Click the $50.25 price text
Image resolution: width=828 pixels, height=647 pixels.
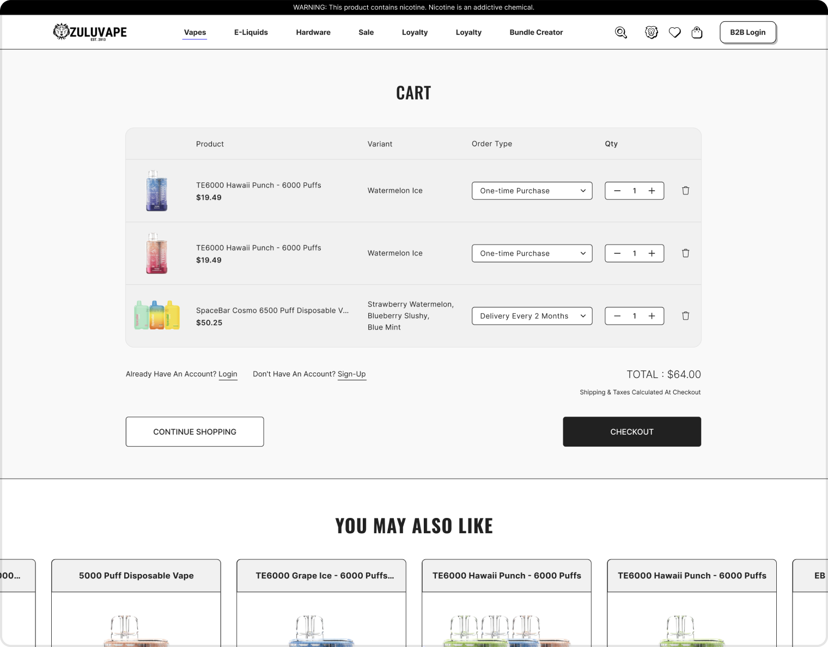pos(209,323)
